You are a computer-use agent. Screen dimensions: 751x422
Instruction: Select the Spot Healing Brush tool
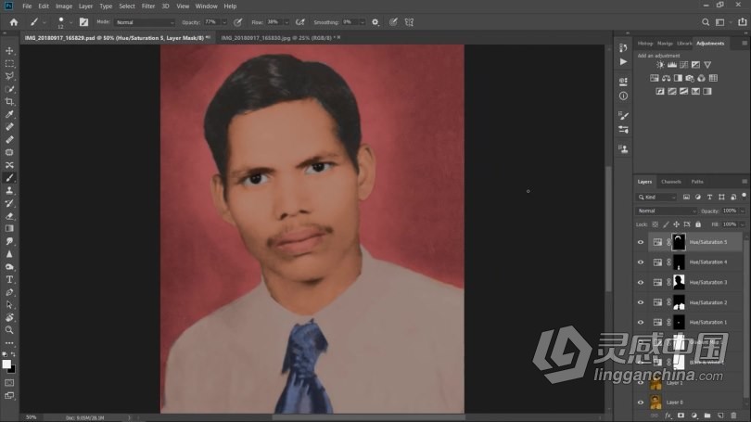tap(9, 127)
